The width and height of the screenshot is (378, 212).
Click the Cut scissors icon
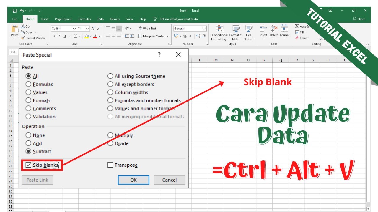[x=22, y=26]
